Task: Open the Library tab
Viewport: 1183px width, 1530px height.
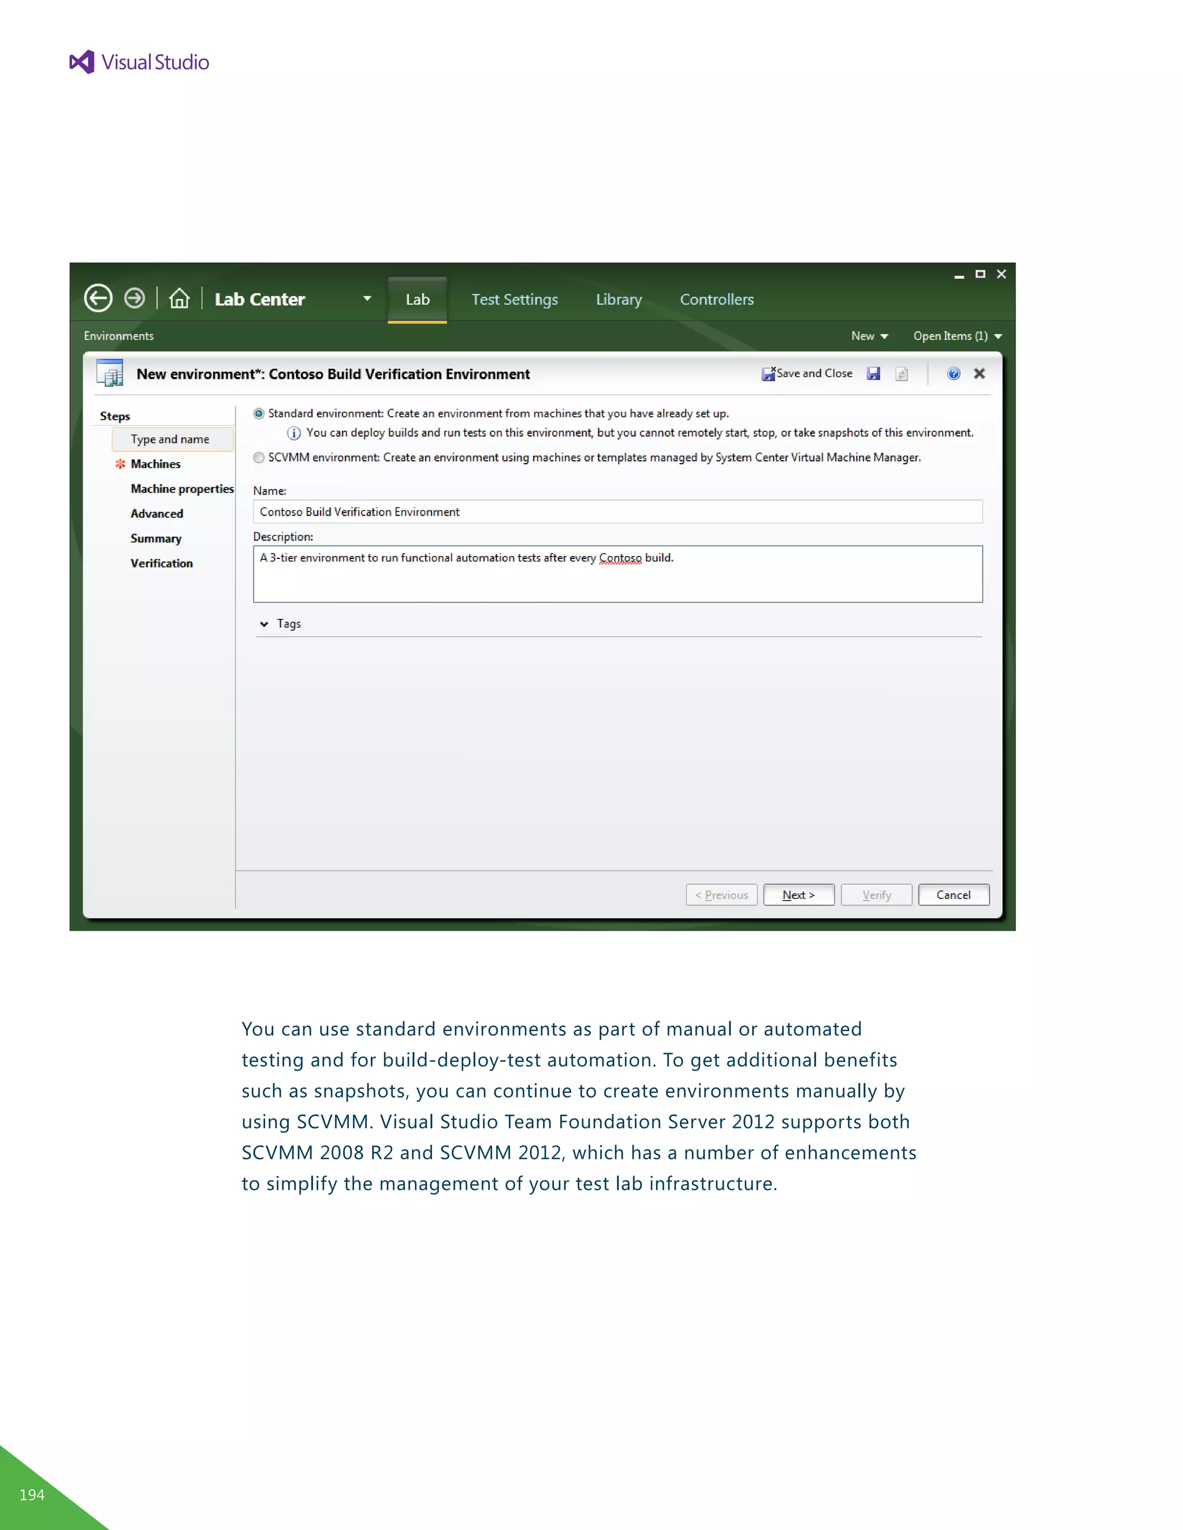Action: (619, 299)
